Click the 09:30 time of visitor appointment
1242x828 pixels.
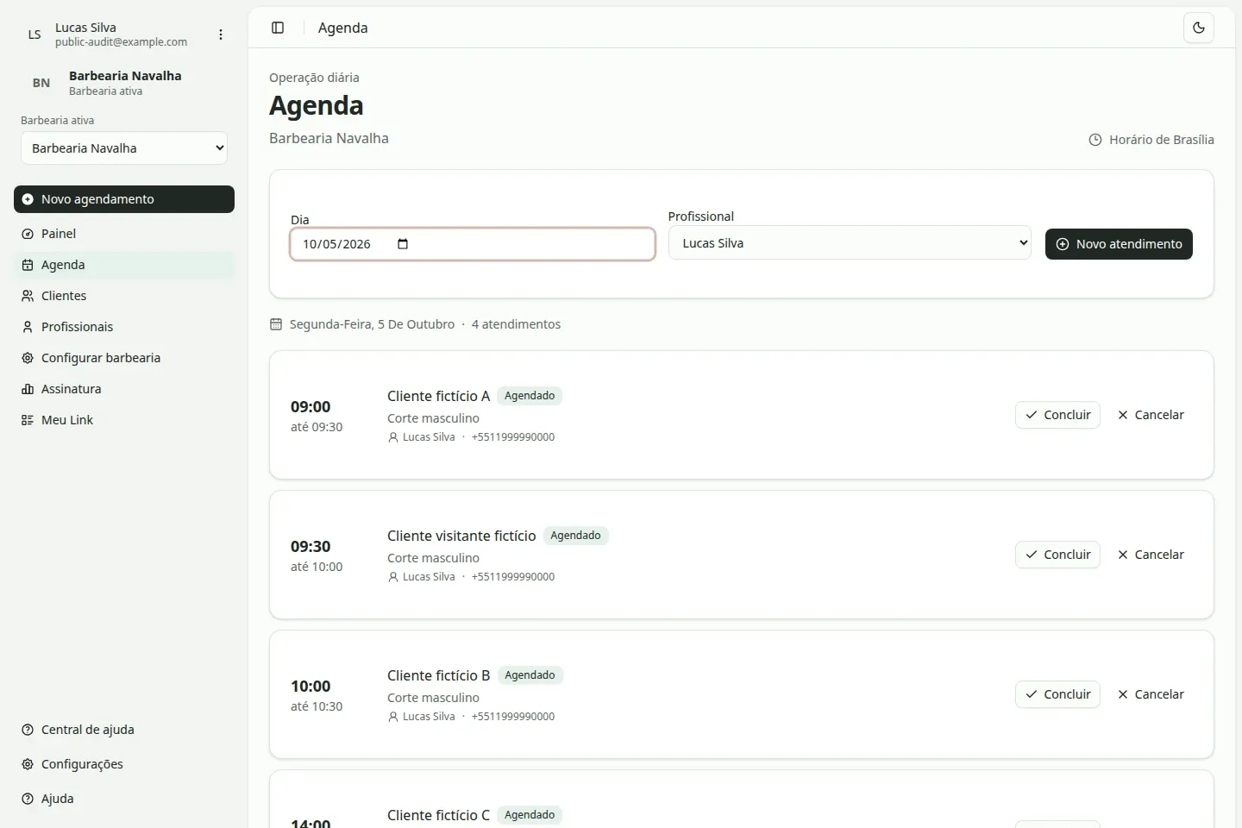[310, 547]
